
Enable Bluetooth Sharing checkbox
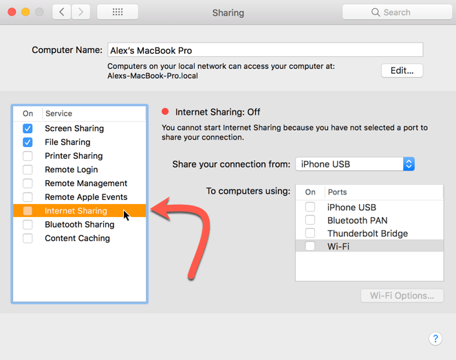click(x=28, y=225)
